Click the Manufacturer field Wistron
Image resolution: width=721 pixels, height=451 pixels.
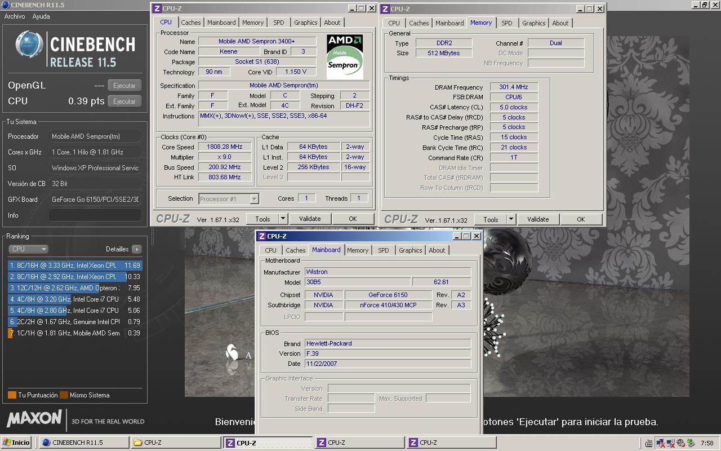(x=388, y=272)
